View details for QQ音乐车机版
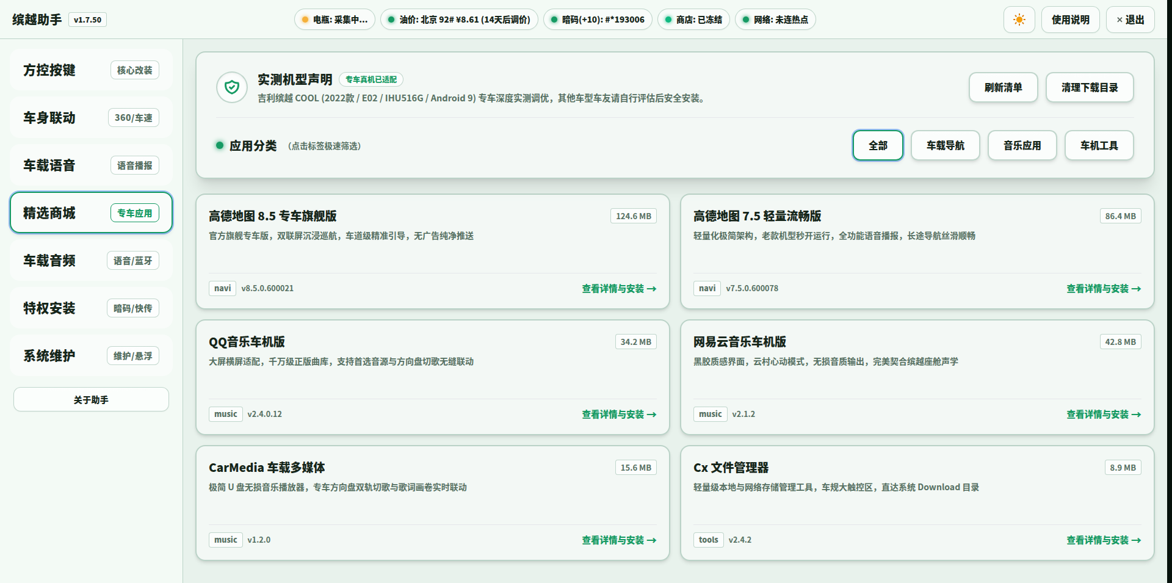1172x583 pixels. point(619,415)
